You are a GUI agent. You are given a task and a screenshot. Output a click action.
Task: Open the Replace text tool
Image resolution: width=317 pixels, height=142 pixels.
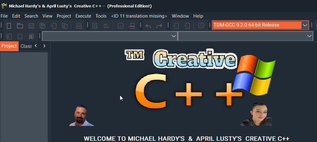click(x=106, y=26)
